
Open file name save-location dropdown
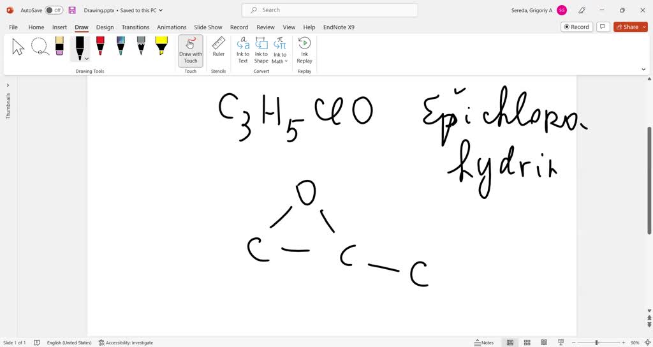pos(161,10)
